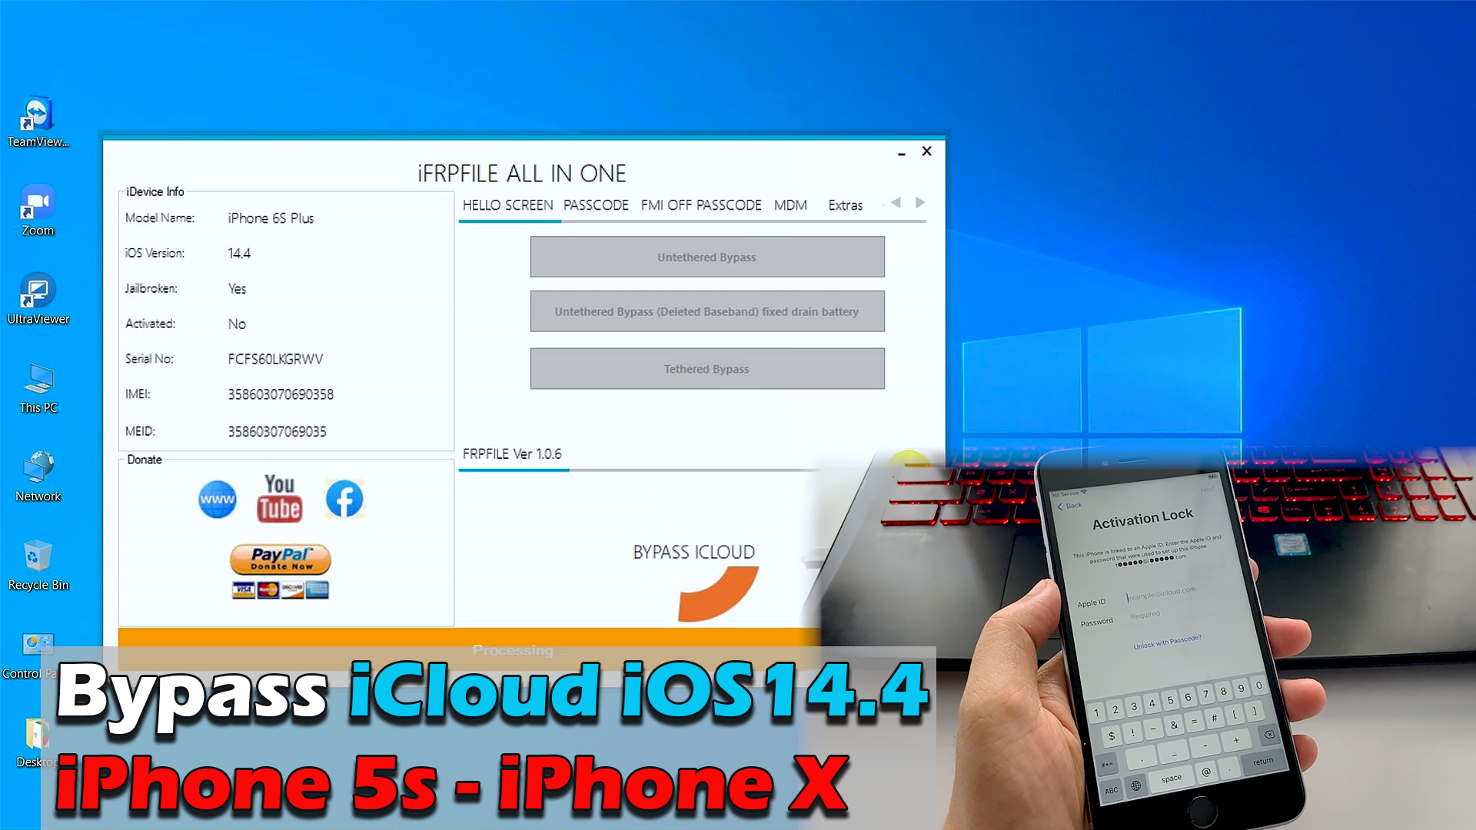Viewport: 1476px width, 830px height.
Task: Open the FMI OFF PASSCODE tab
Action: (700, 204)
